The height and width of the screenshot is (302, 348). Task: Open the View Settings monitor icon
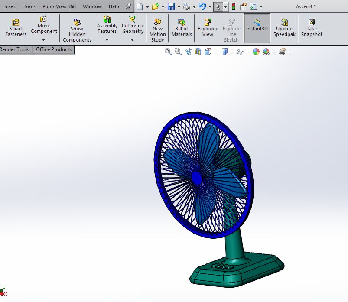click(282, 52)
